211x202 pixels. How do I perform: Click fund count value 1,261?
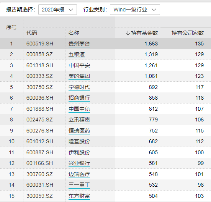pyautogui.click(x=151, y=65)
